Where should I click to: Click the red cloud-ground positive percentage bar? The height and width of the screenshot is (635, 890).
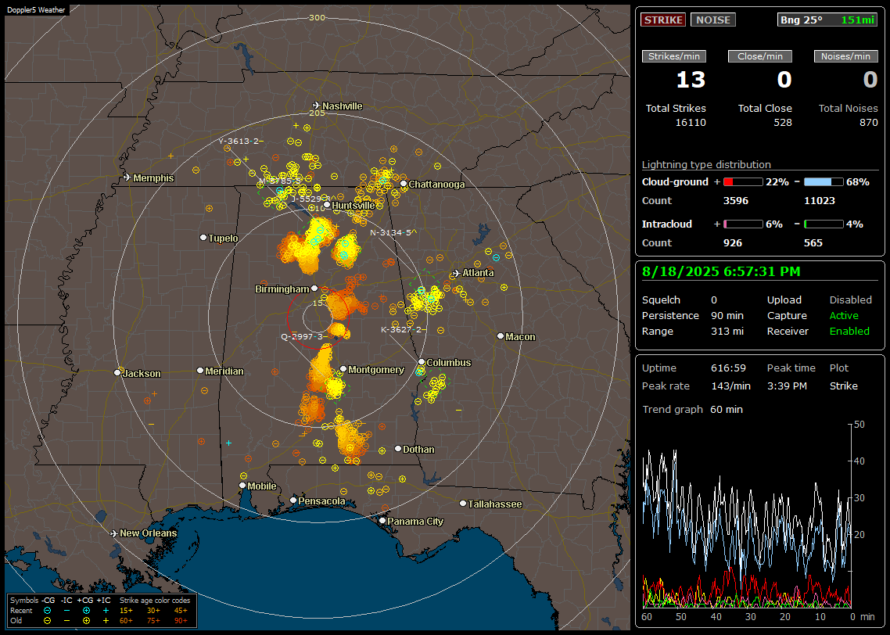pyautogui.click(x=743, y=182)
